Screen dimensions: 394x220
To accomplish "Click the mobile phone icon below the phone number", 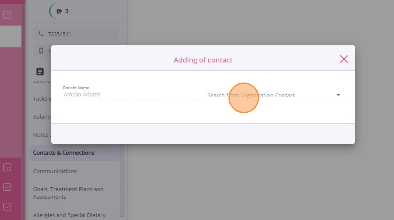I will (x=41, y=51).
